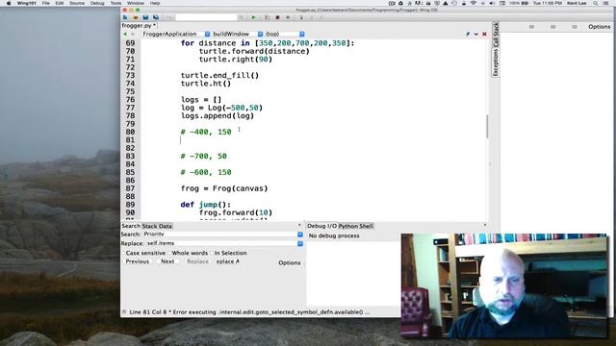Click the Next search button

(167, 261)
